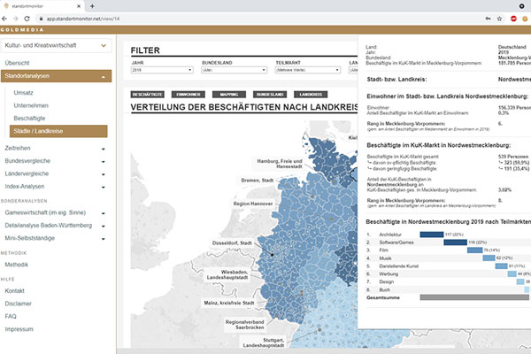Screen dimensions: 531x354
Task: Click the Bremen, Stadt map label
Action: coord(258,181)
